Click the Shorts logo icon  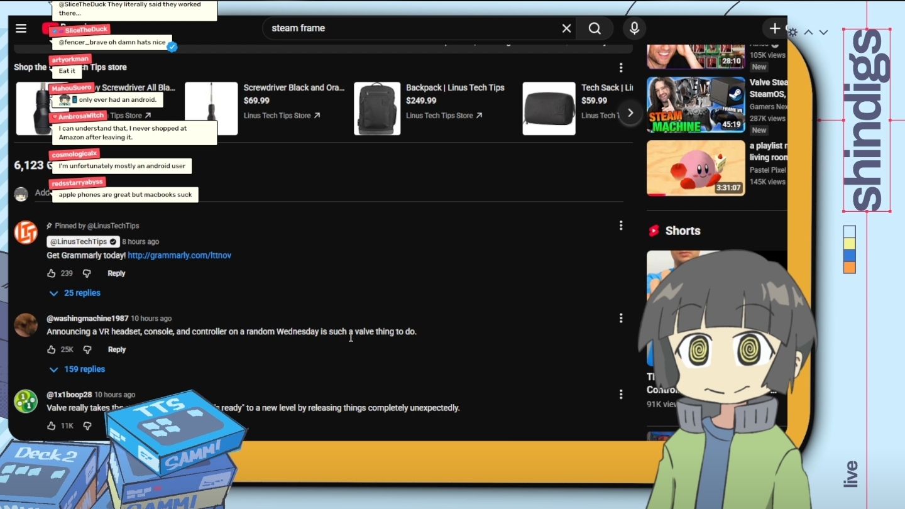(654, 231)
